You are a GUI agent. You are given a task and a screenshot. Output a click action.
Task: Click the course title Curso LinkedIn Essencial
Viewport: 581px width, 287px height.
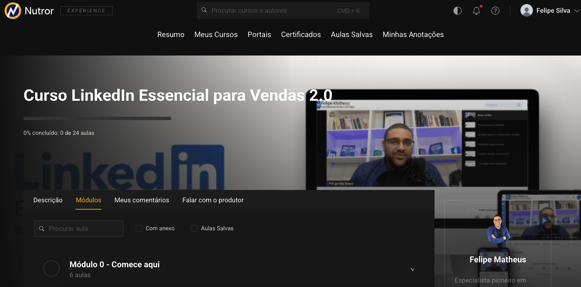(x=178, y=95)
